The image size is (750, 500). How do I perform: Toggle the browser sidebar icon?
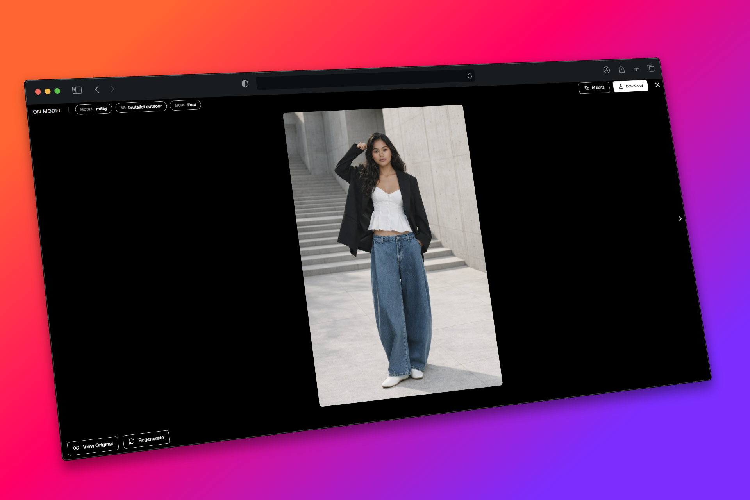[x=77, y=90]
